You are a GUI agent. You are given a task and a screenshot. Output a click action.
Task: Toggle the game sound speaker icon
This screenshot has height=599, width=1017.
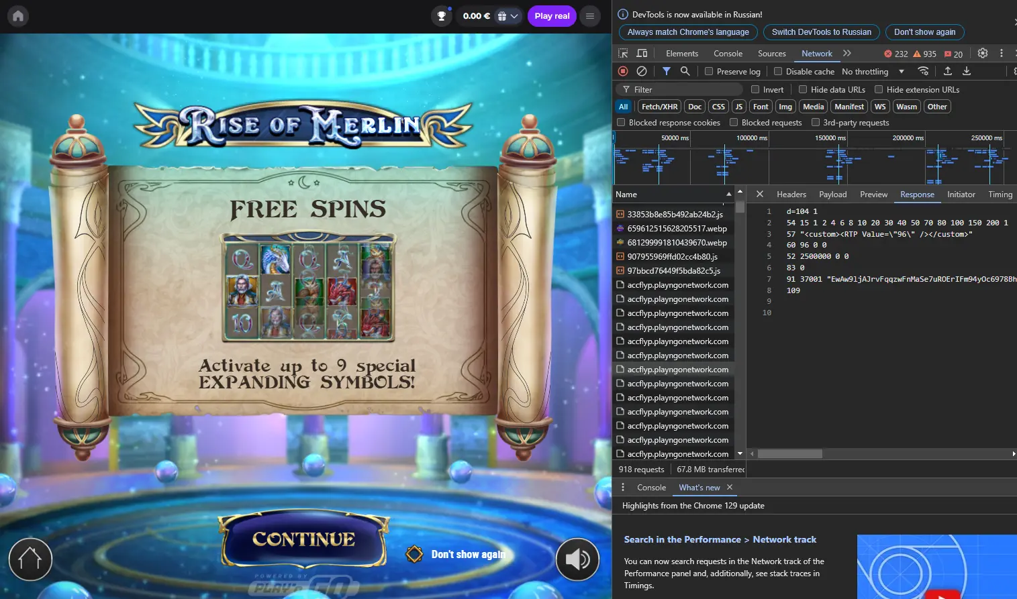(x=577, y=559)
